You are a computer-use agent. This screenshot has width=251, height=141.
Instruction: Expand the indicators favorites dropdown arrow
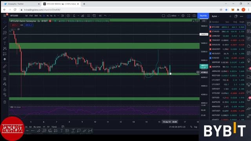[78, 16]
